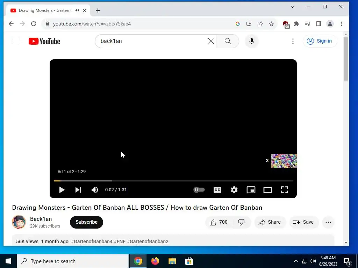Viewport: 358px width, 268px height.
Task: Open a new tab
Action: (98, 10)
